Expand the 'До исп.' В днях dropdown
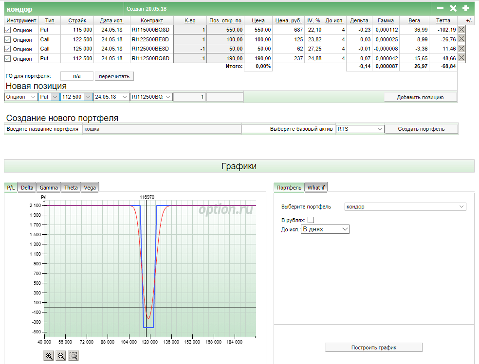Screen dimensions: 479x364 [x=325, y=229]
